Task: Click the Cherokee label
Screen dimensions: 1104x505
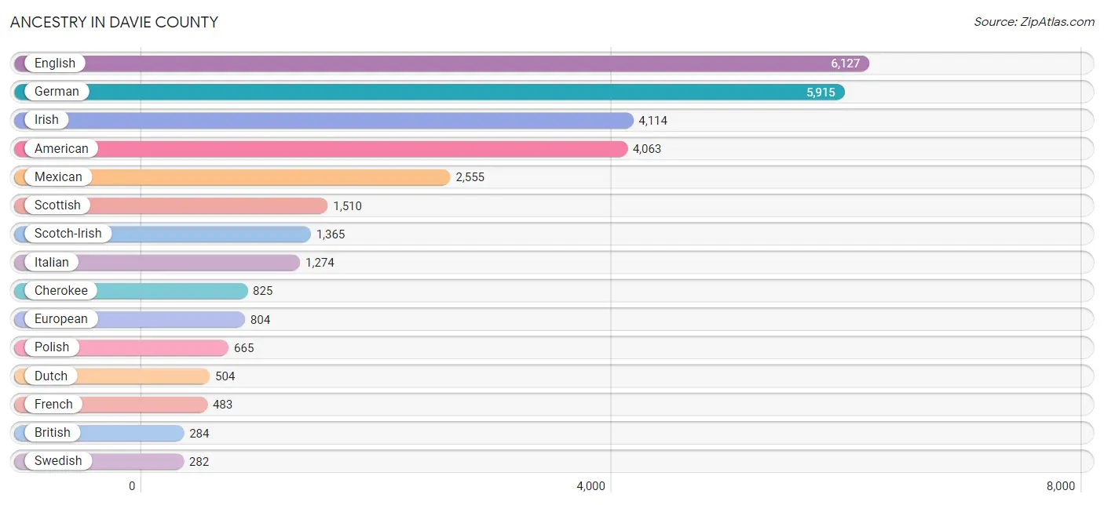Action: 61,290
